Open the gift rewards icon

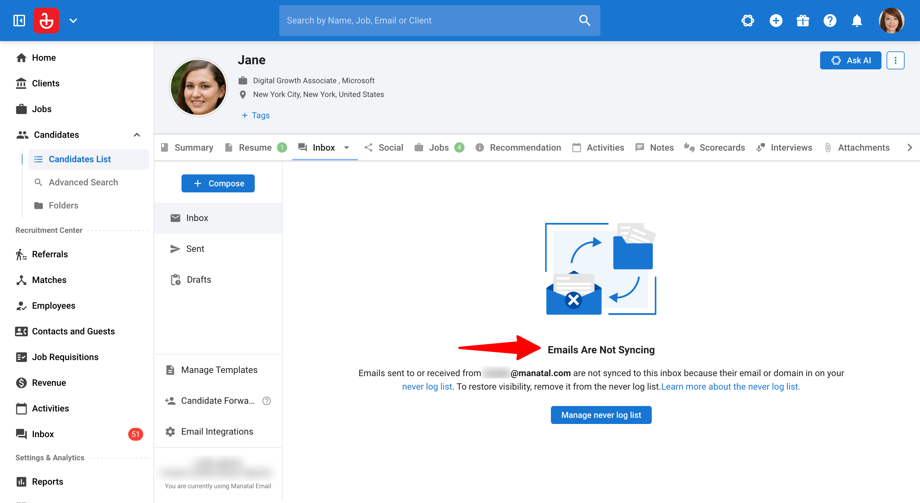(x=802, y=20)
